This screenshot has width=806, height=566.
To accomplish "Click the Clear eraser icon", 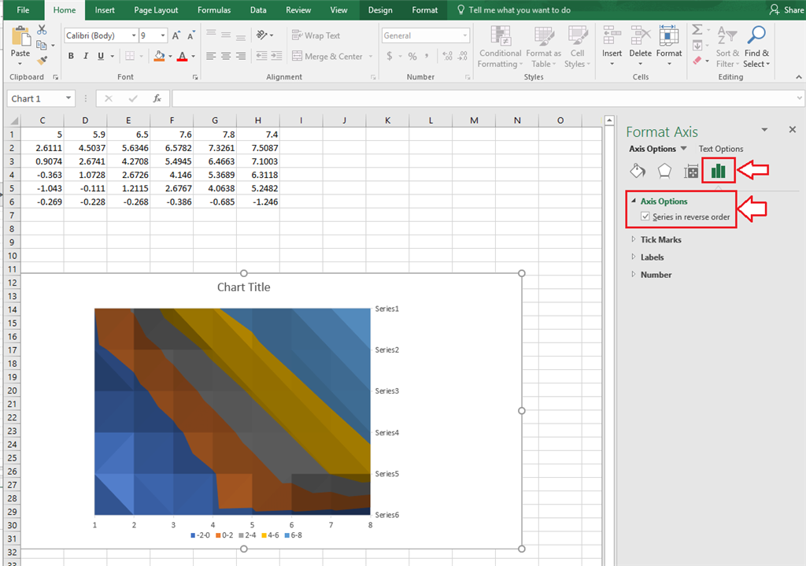I will [697, 60].
